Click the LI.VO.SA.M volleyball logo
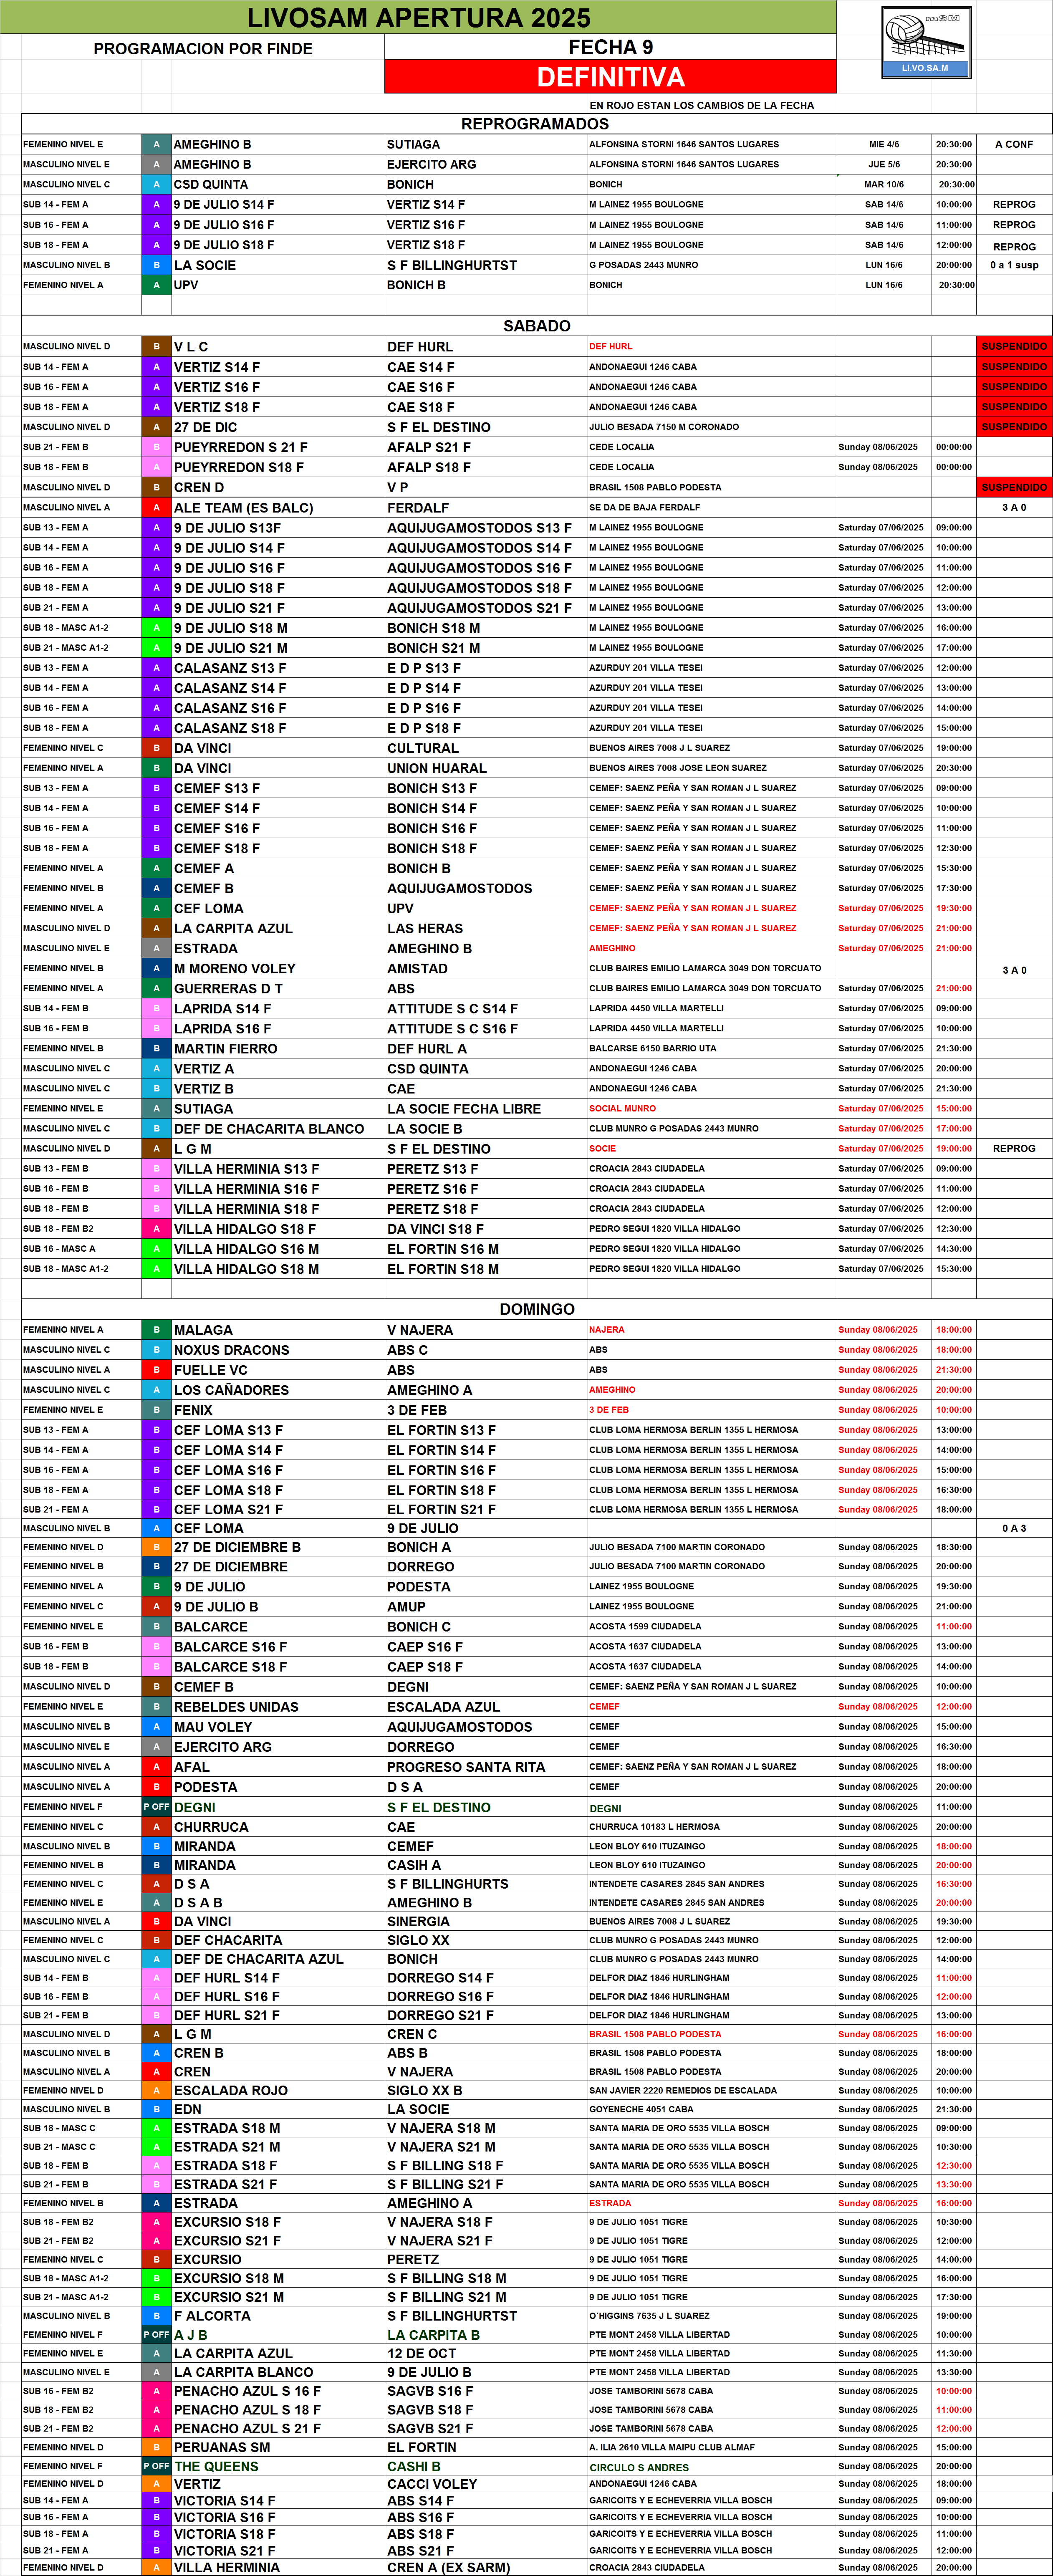 click(926, 42)
